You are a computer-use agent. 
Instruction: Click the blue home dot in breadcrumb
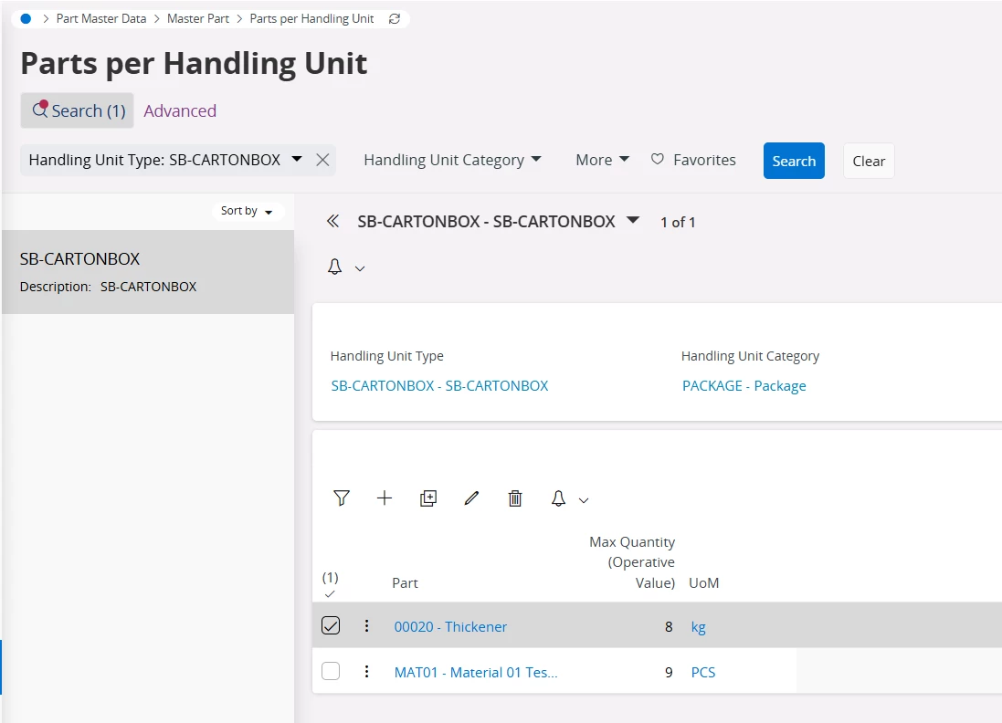[26, 18]
